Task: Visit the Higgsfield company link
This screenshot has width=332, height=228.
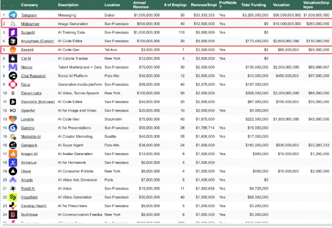Action: coord(29,197)
